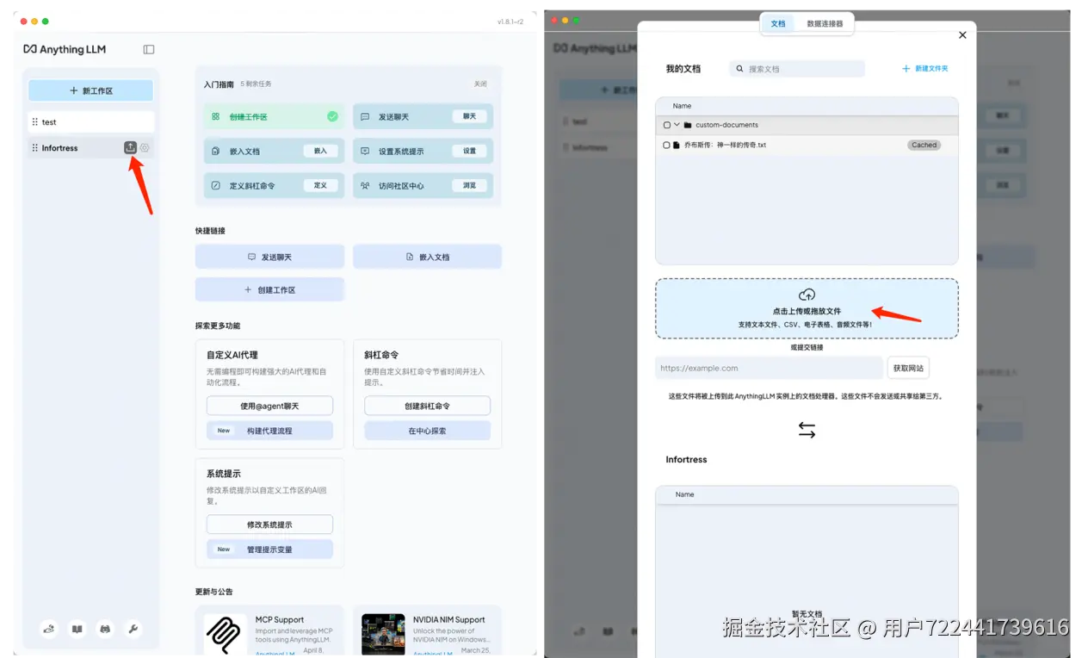Image resolution: width=1088 pixels, height=658 pixels.
Task: Click the cloud upload icon in drop zone
Action: tap(807, 295)
